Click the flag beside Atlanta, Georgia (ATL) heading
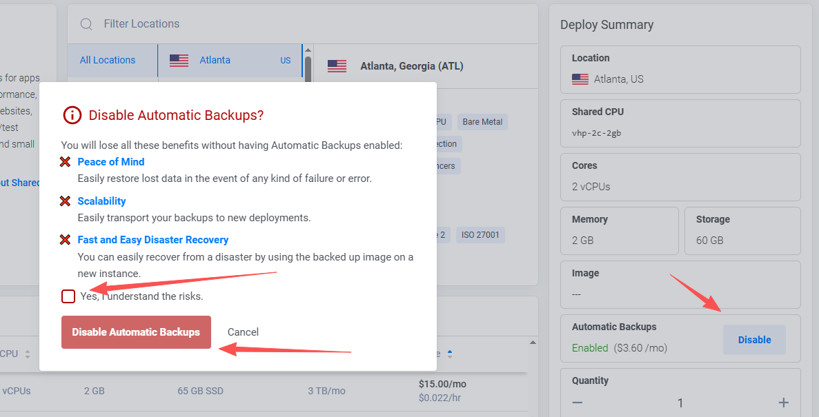This screenshot has height=417, width=819. click(x=337, y=66)
